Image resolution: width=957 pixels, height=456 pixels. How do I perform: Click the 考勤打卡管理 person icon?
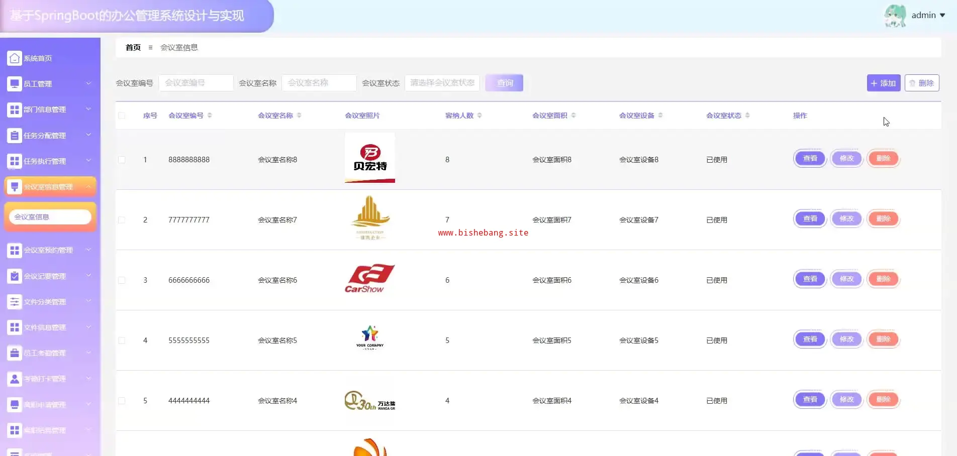[x=15, y=379]
